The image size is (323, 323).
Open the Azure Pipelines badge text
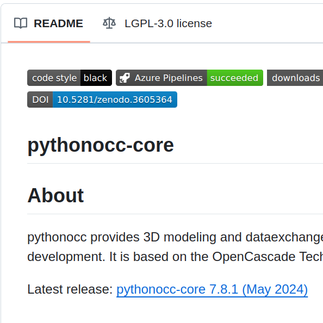pyautogui.click(x=169, y=78)
